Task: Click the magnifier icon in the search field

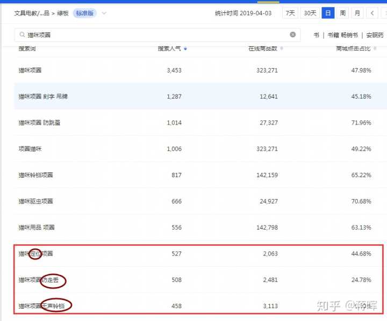Action: tap(22, 35)
